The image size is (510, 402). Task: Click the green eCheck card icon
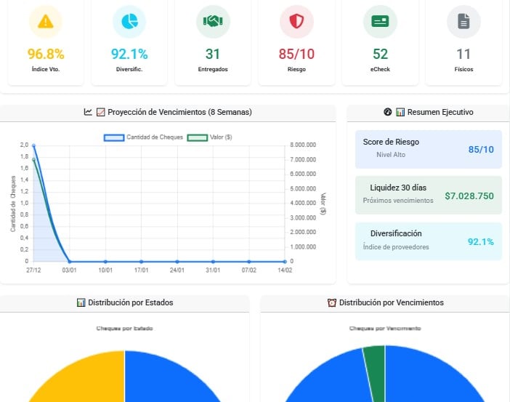pos(380,22)
